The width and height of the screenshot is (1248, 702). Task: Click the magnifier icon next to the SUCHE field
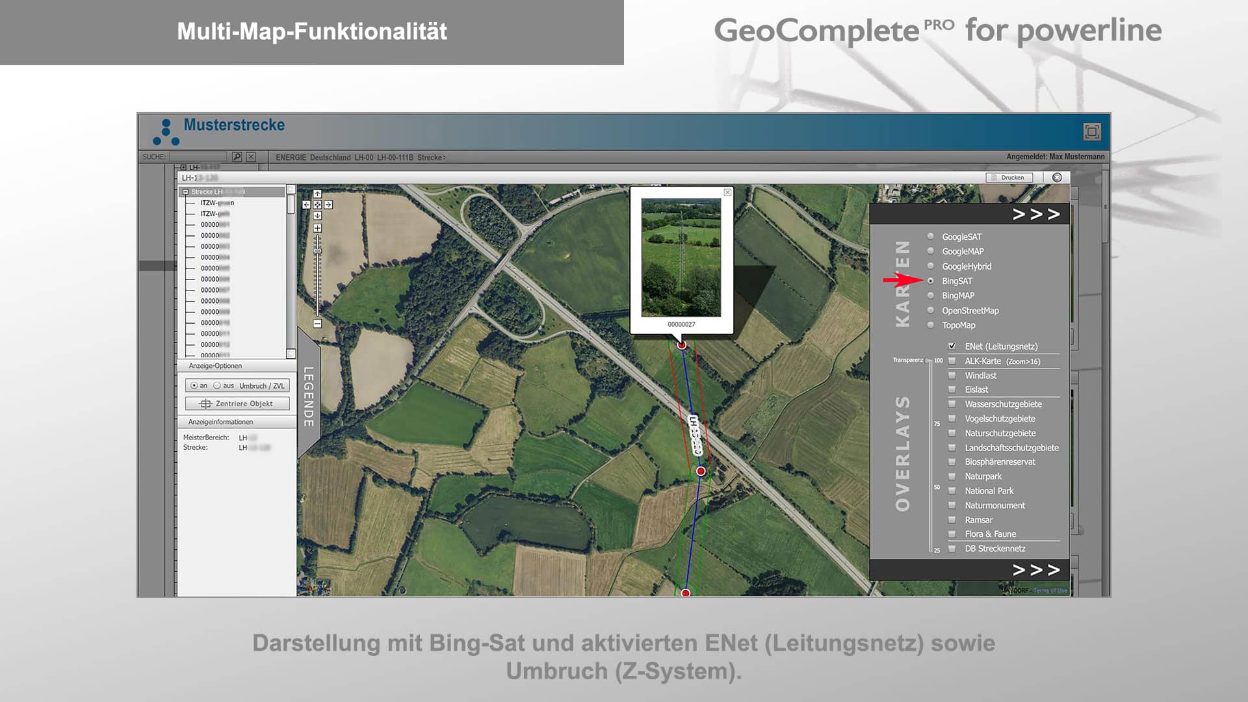pyautogui.click(x=236, y=157)
